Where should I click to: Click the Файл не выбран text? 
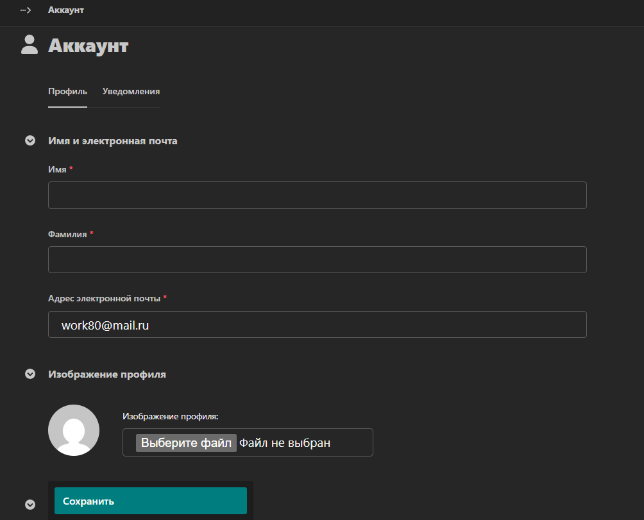coord(285,443)
